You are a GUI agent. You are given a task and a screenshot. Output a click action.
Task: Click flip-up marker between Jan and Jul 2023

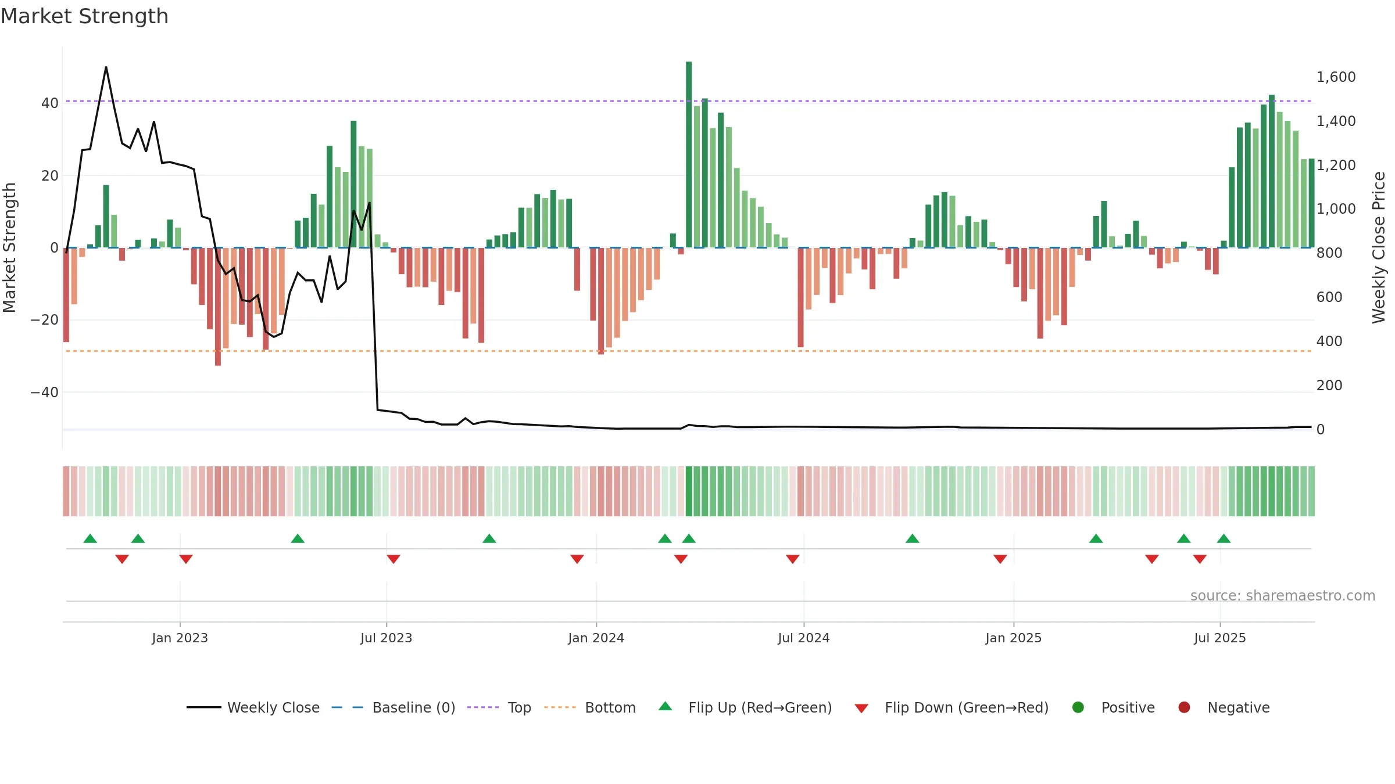(x=298, y=538)
